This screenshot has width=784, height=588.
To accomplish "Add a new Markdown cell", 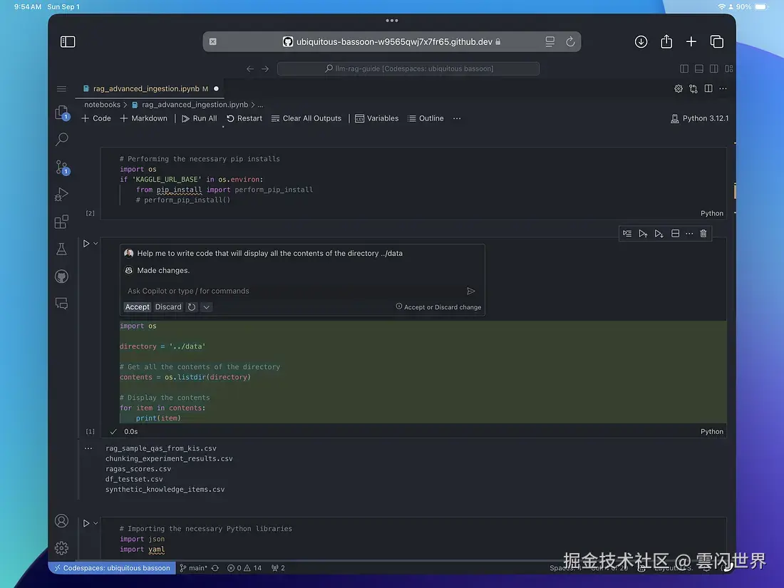I will point(143,118).
